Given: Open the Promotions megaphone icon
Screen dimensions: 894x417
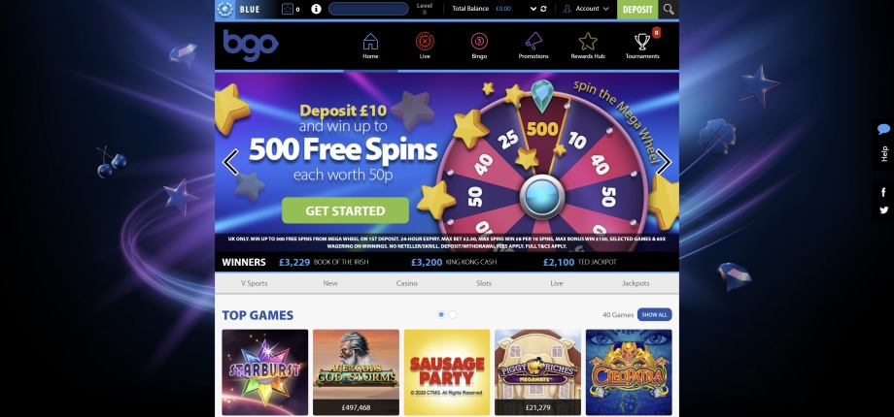Looking at the screenshot, I should (533, 42).
